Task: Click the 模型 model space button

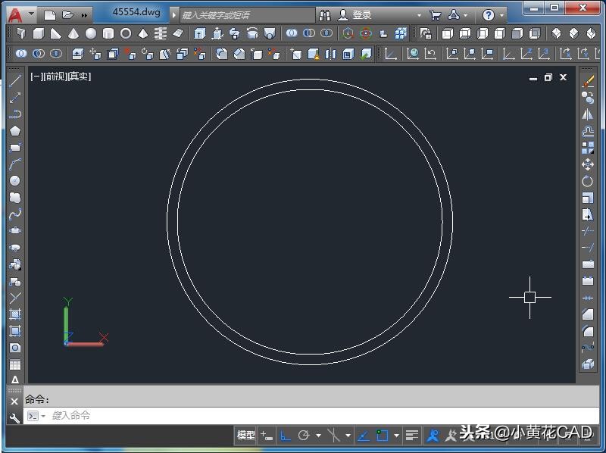Action: click(x=246, y=436)
